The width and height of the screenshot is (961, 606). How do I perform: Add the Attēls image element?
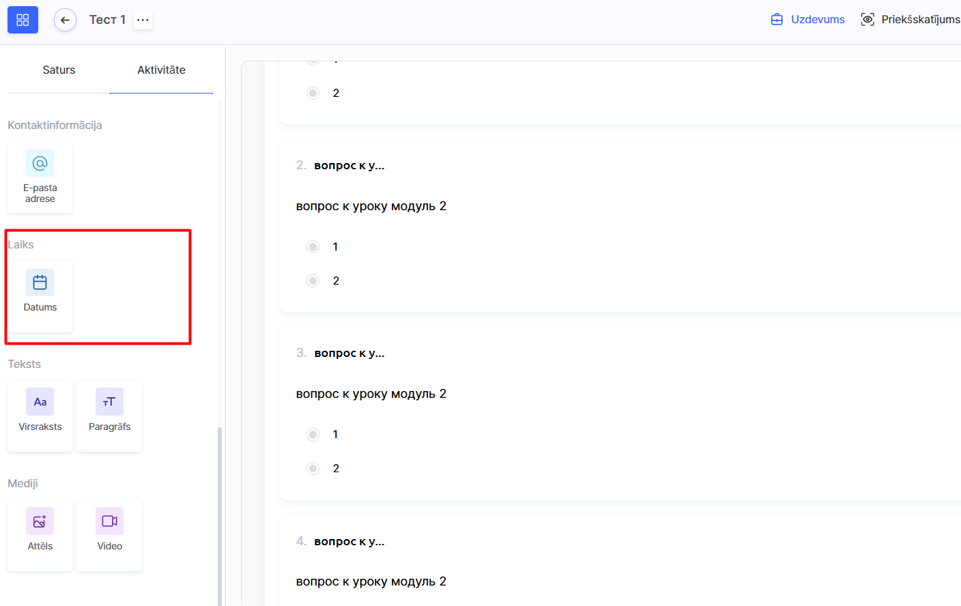point(40,534)
